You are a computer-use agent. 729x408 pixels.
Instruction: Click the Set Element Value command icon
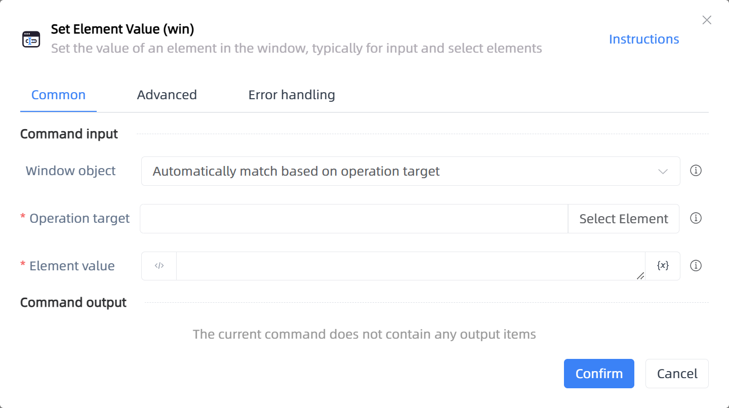(x=31, y=39)
